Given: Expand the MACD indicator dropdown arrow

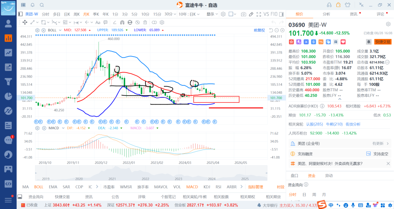Looking at the screenshot, I should [63, 128].
